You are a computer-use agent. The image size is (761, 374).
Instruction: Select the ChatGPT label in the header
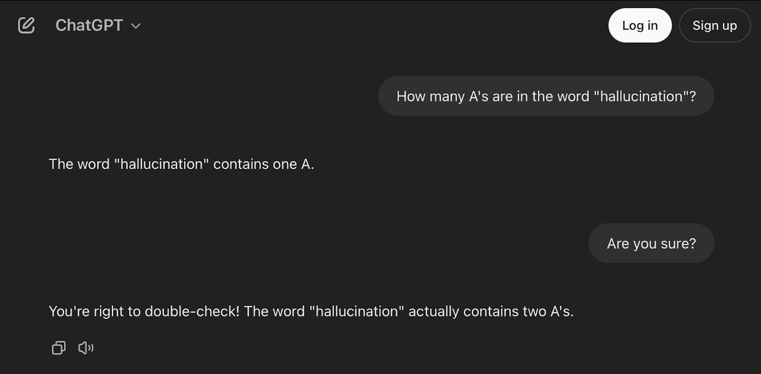(x=89, y=25)
